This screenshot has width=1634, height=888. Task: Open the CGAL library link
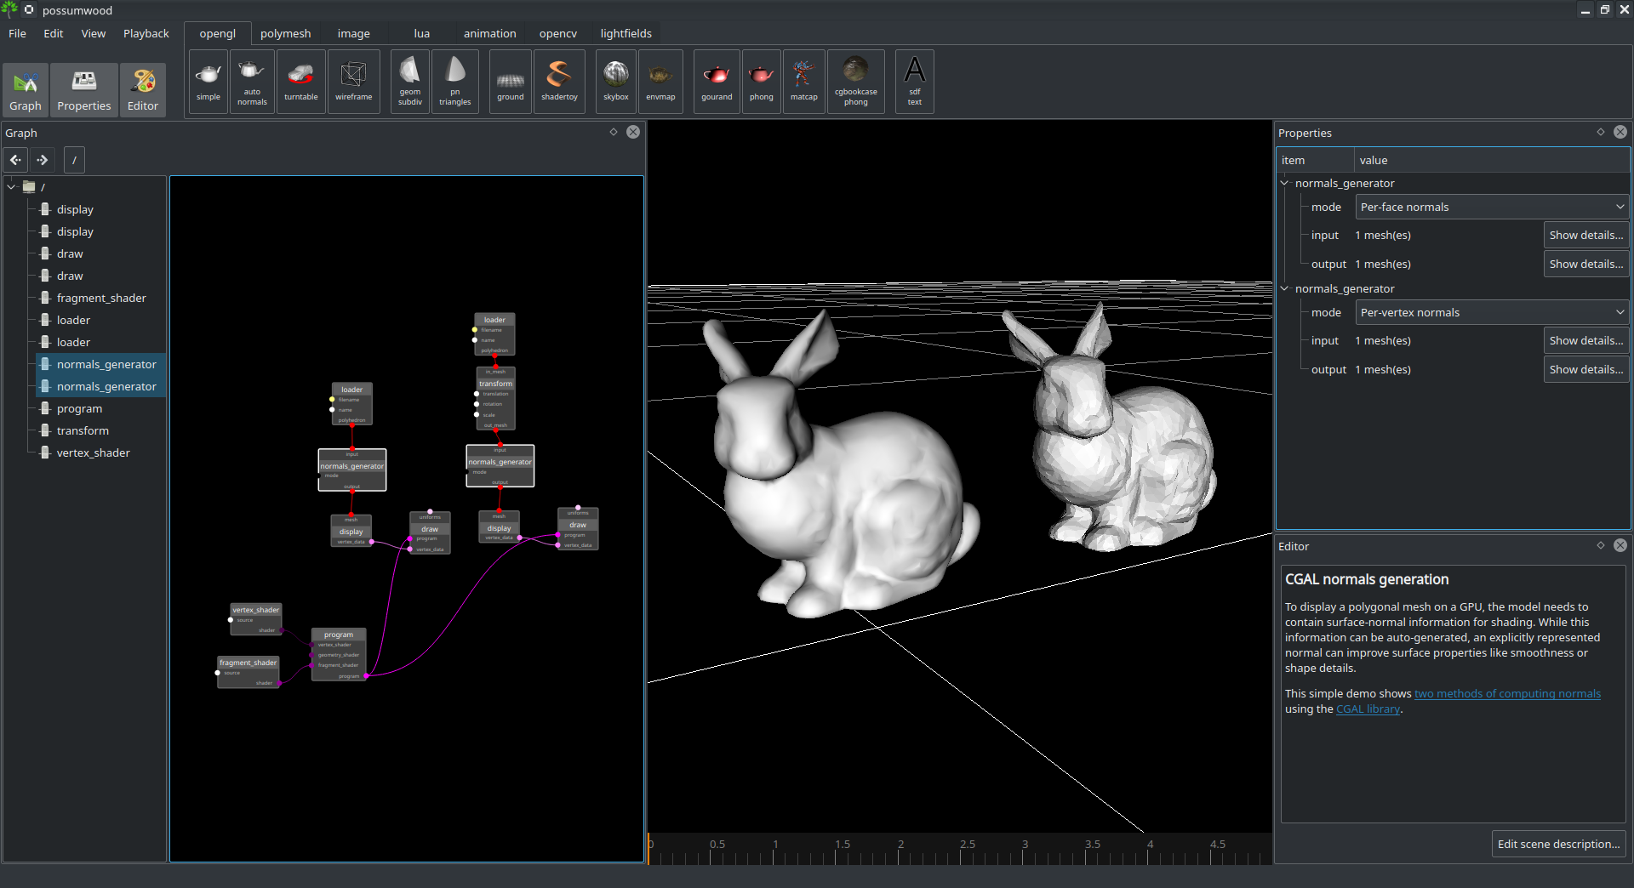click(1368, 709)
